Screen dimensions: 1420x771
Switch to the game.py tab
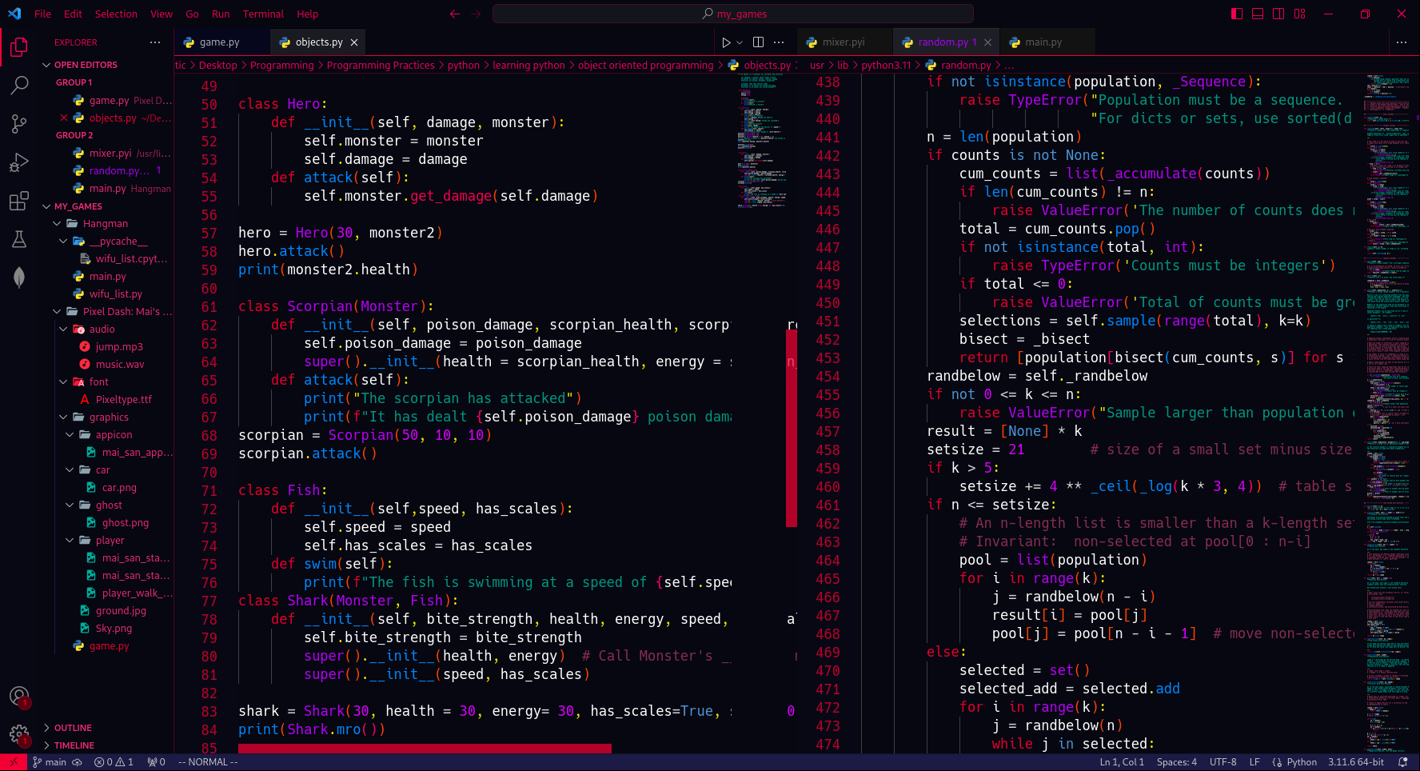click(x=220, y=42)
